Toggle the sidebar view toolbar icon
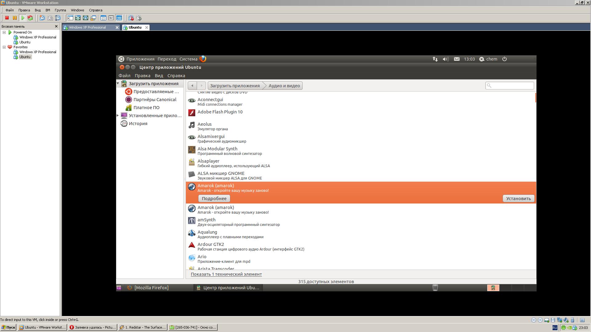 pyautogui.click(x=70, y=18)
